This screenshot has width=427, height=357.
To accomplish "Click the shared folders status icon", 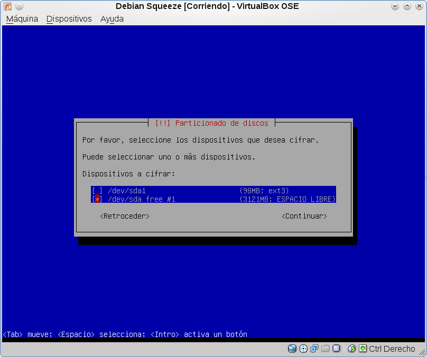I will (x=325, y=349).
